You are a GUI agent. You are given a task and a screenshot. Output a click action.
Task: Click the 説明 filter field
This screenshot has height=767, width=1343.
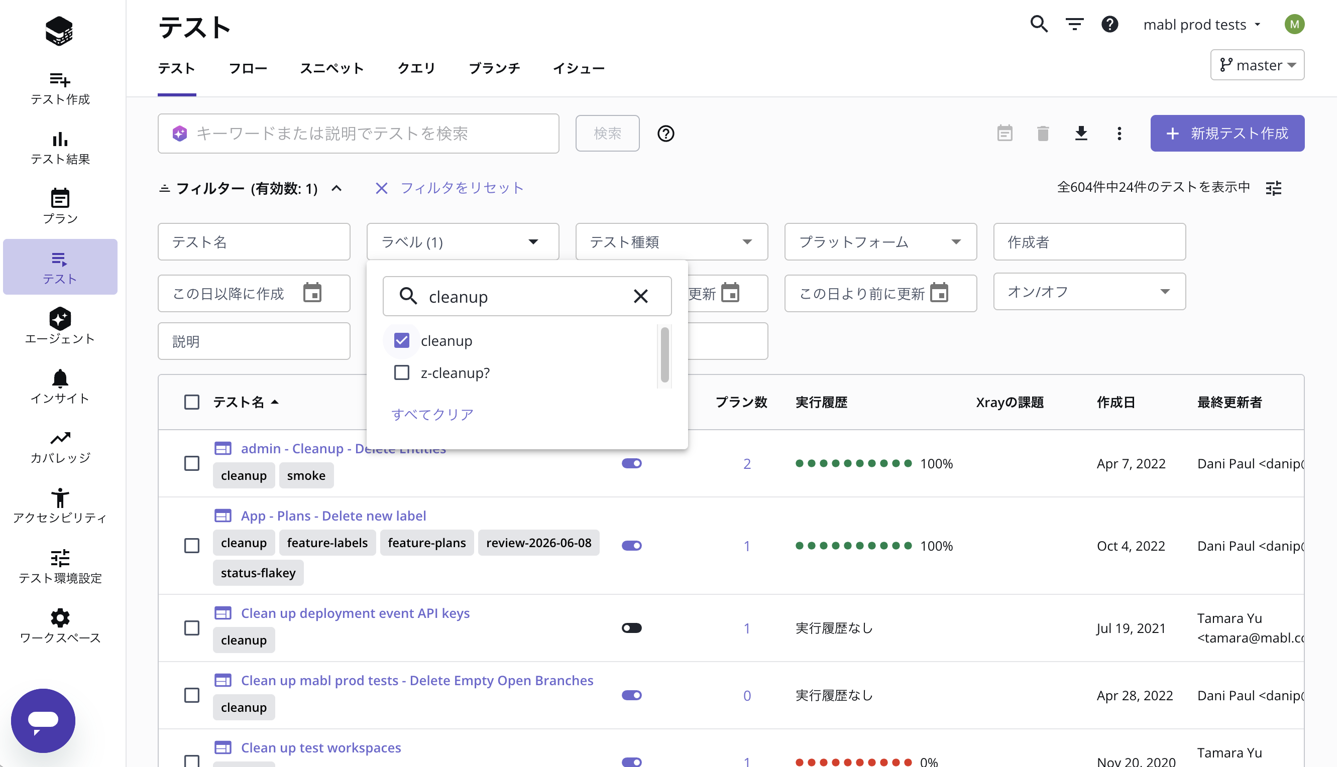[x=255, y=342]
